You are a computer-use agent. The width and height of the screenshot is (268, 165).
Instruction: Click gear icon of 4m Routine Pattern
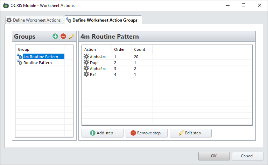click(20, 56)
